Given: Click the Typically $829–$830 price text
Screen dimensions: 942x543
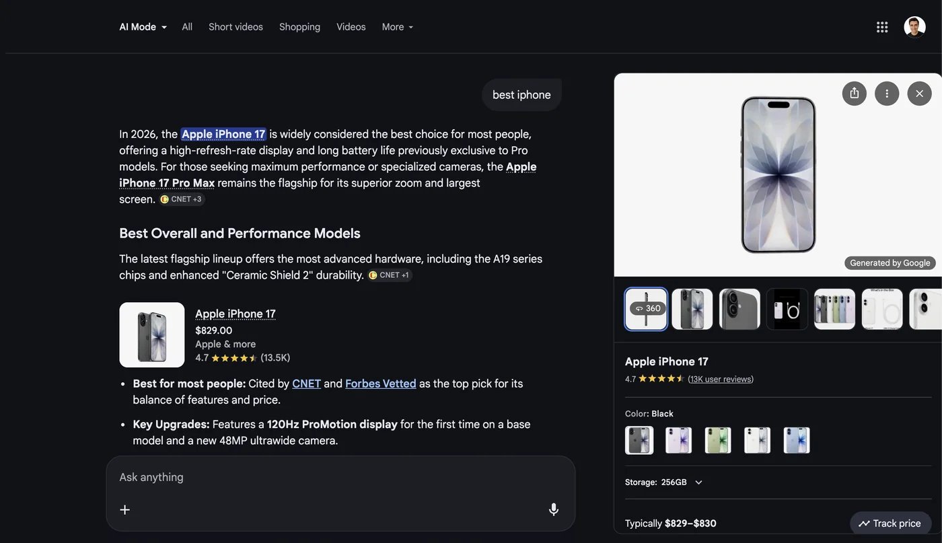Looking at the screenshot, I should (671, 523).
